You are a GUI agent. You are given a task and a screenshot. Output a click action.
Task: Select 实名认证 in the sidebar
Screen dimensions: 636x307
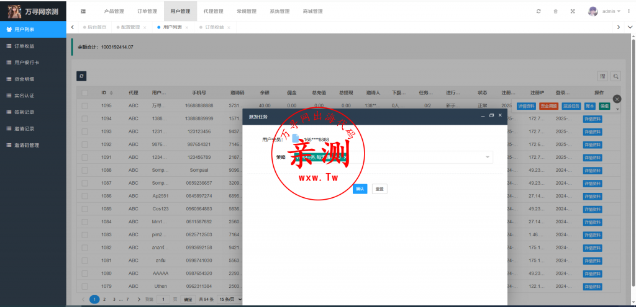click(33, 96)
